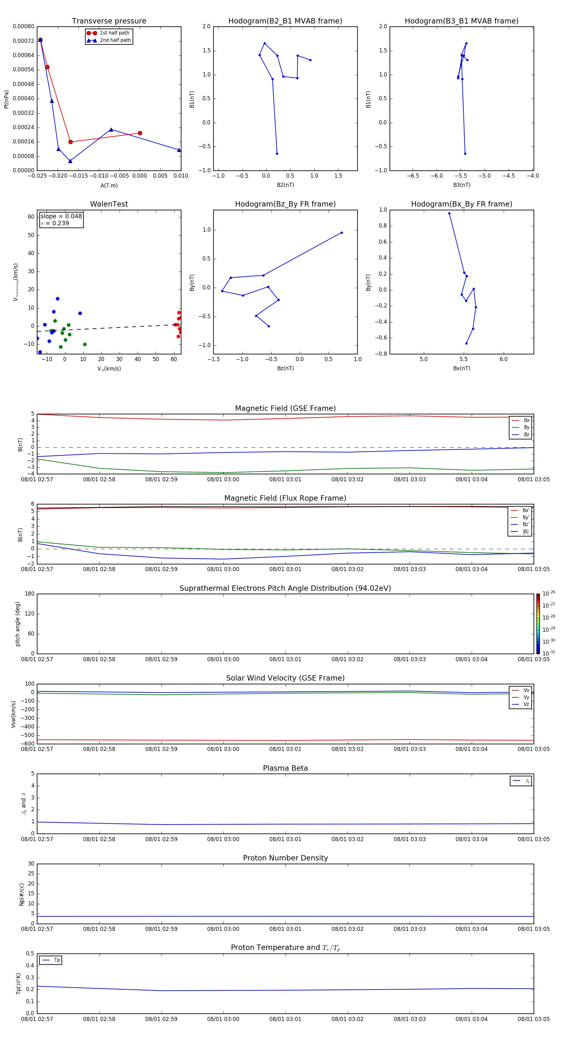
Task: Click "08/01 02:57" tick under Plasma Beta plot
Action: pyautogui.click(x=37, y=839)
